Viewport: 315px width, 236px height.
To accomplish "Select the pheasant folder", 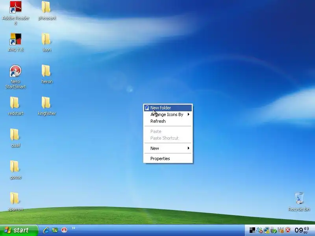I will click(47, 11).
